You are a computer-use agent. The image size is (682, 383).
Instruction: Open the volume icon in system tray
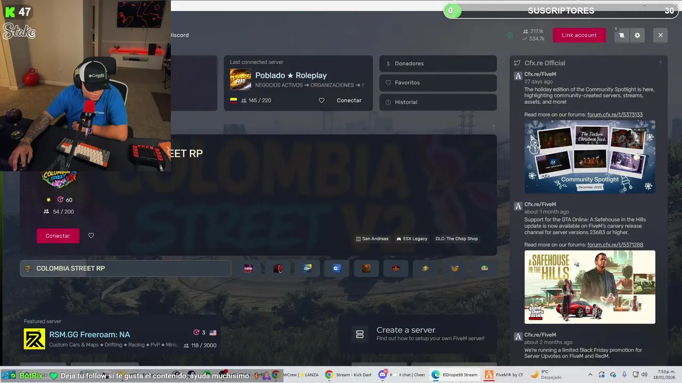pyautogui.click(x=644, y=374)
